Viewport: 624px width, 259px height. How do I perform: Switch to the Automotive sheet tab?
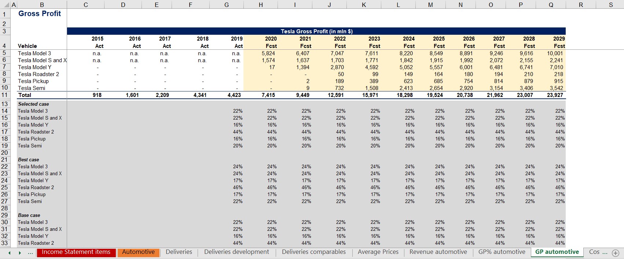pyautogui.click(x=139, y=252)
